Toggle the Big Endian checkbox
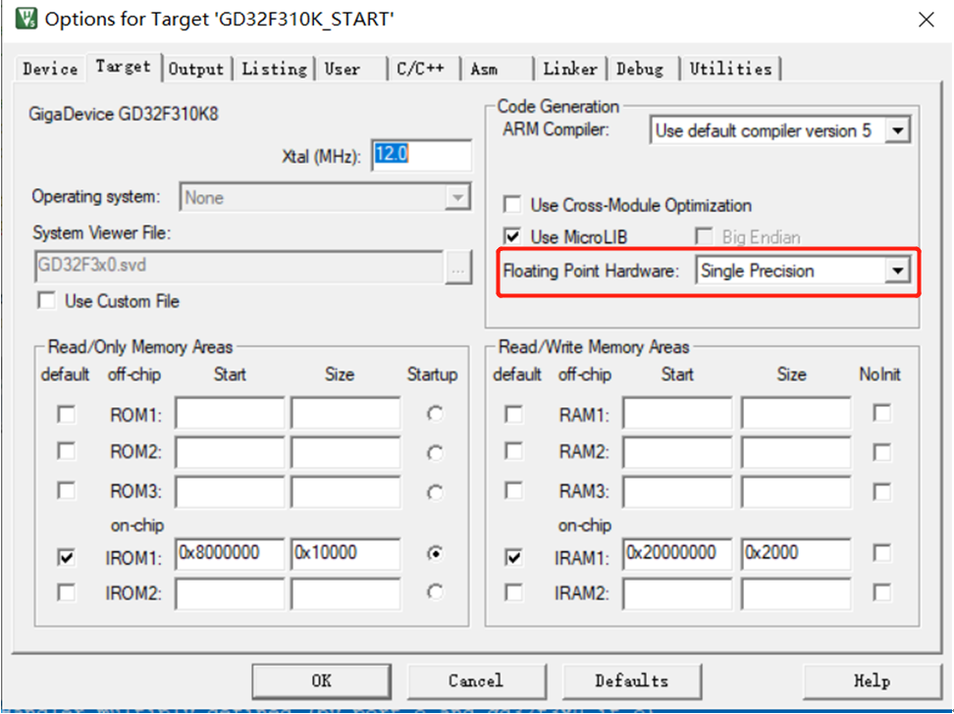 [x=705, y=236]
